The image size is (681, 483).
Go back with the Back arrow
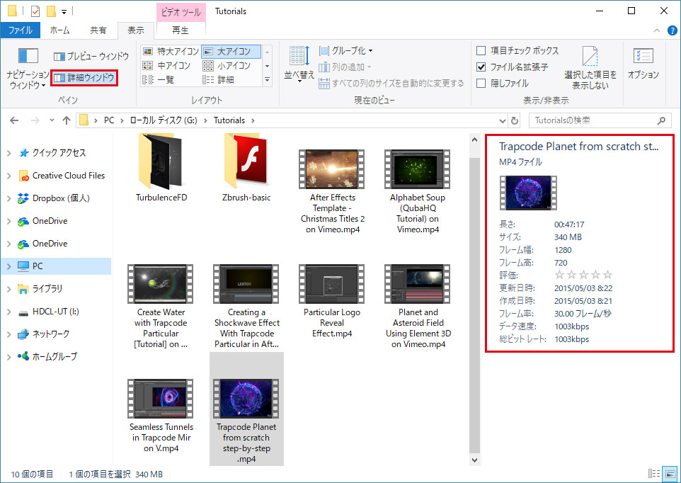14,120
